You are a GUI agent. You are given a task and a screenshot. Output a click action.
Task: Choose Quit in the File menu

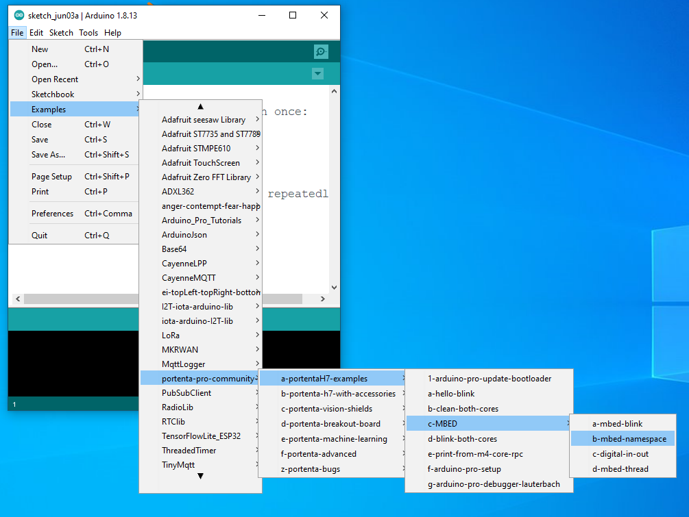tap(75, 236)
